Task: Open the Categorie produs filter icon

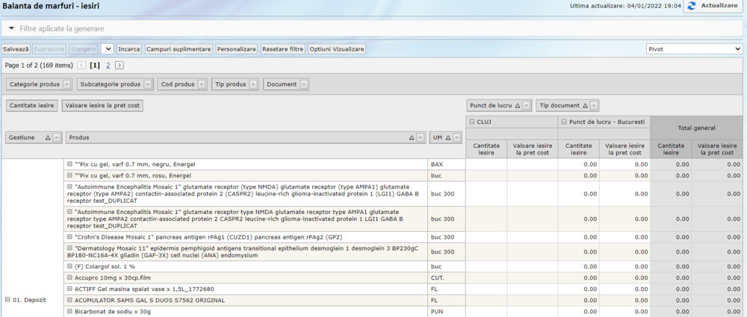Action: (x=67, y=84)
